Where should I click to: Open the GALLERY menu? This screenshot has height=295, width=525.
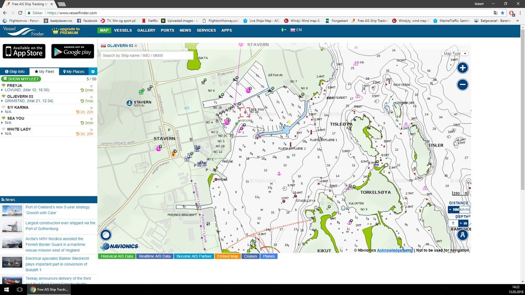click(146, 30)
